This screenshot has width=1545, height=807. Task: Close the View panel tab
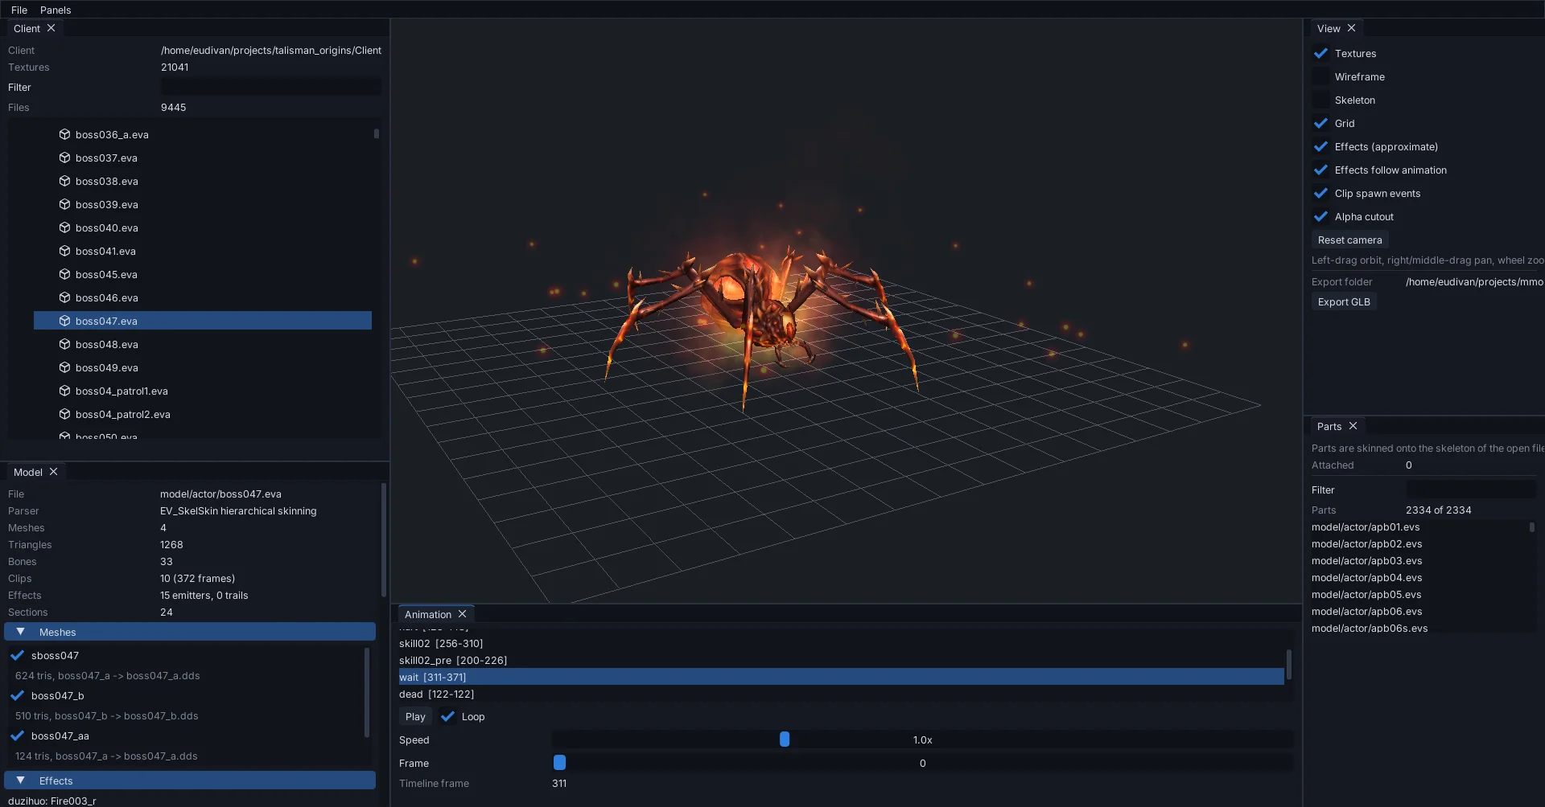1351,28
